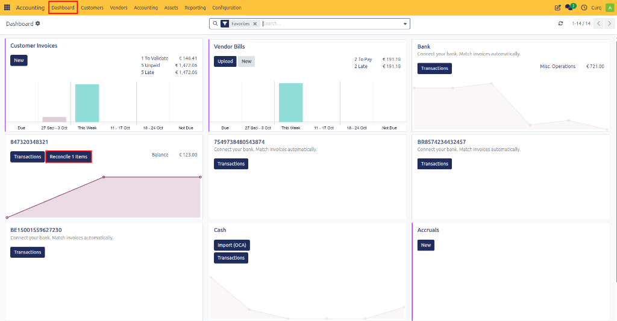Click the 5 Unpaid invoices link
The height and width of the screenshot is (321, 617).
pos(150,65)
